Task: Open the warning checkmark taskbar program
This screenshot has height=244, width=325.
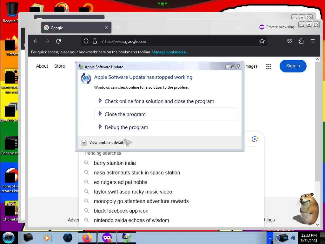Action: click(x=126, y=238)
